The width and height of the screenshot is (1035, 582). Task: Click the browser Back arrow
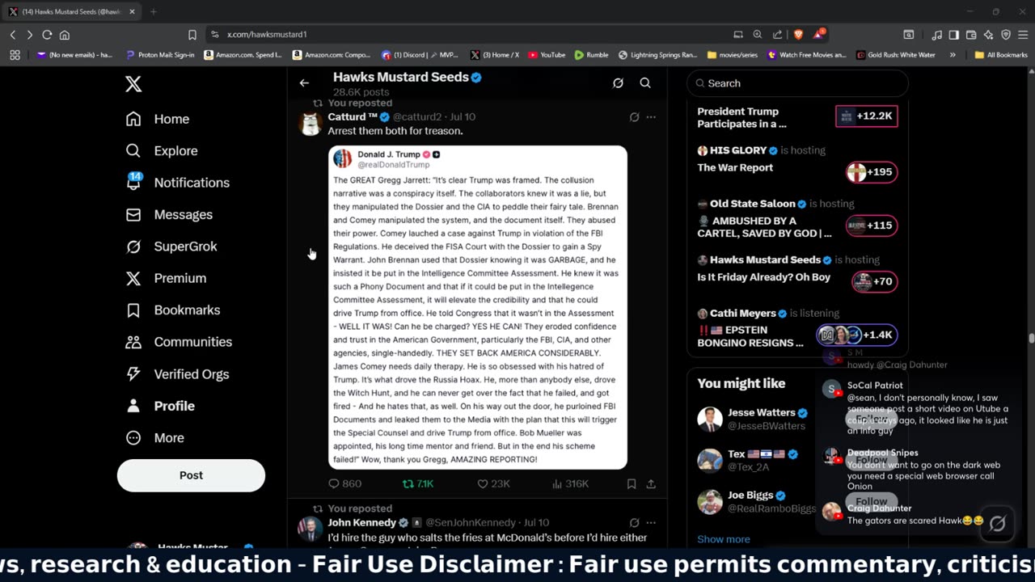(13, 35)
